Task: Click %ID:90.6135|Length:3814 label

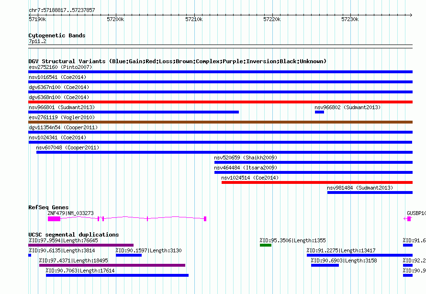Action: (62, 250)
